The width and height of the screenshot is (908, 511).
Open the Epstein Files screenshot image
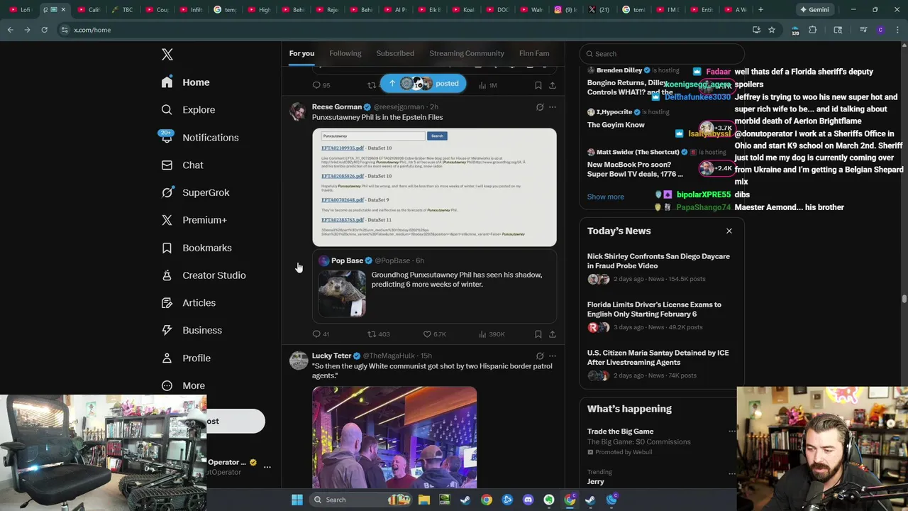pos(434,187)
